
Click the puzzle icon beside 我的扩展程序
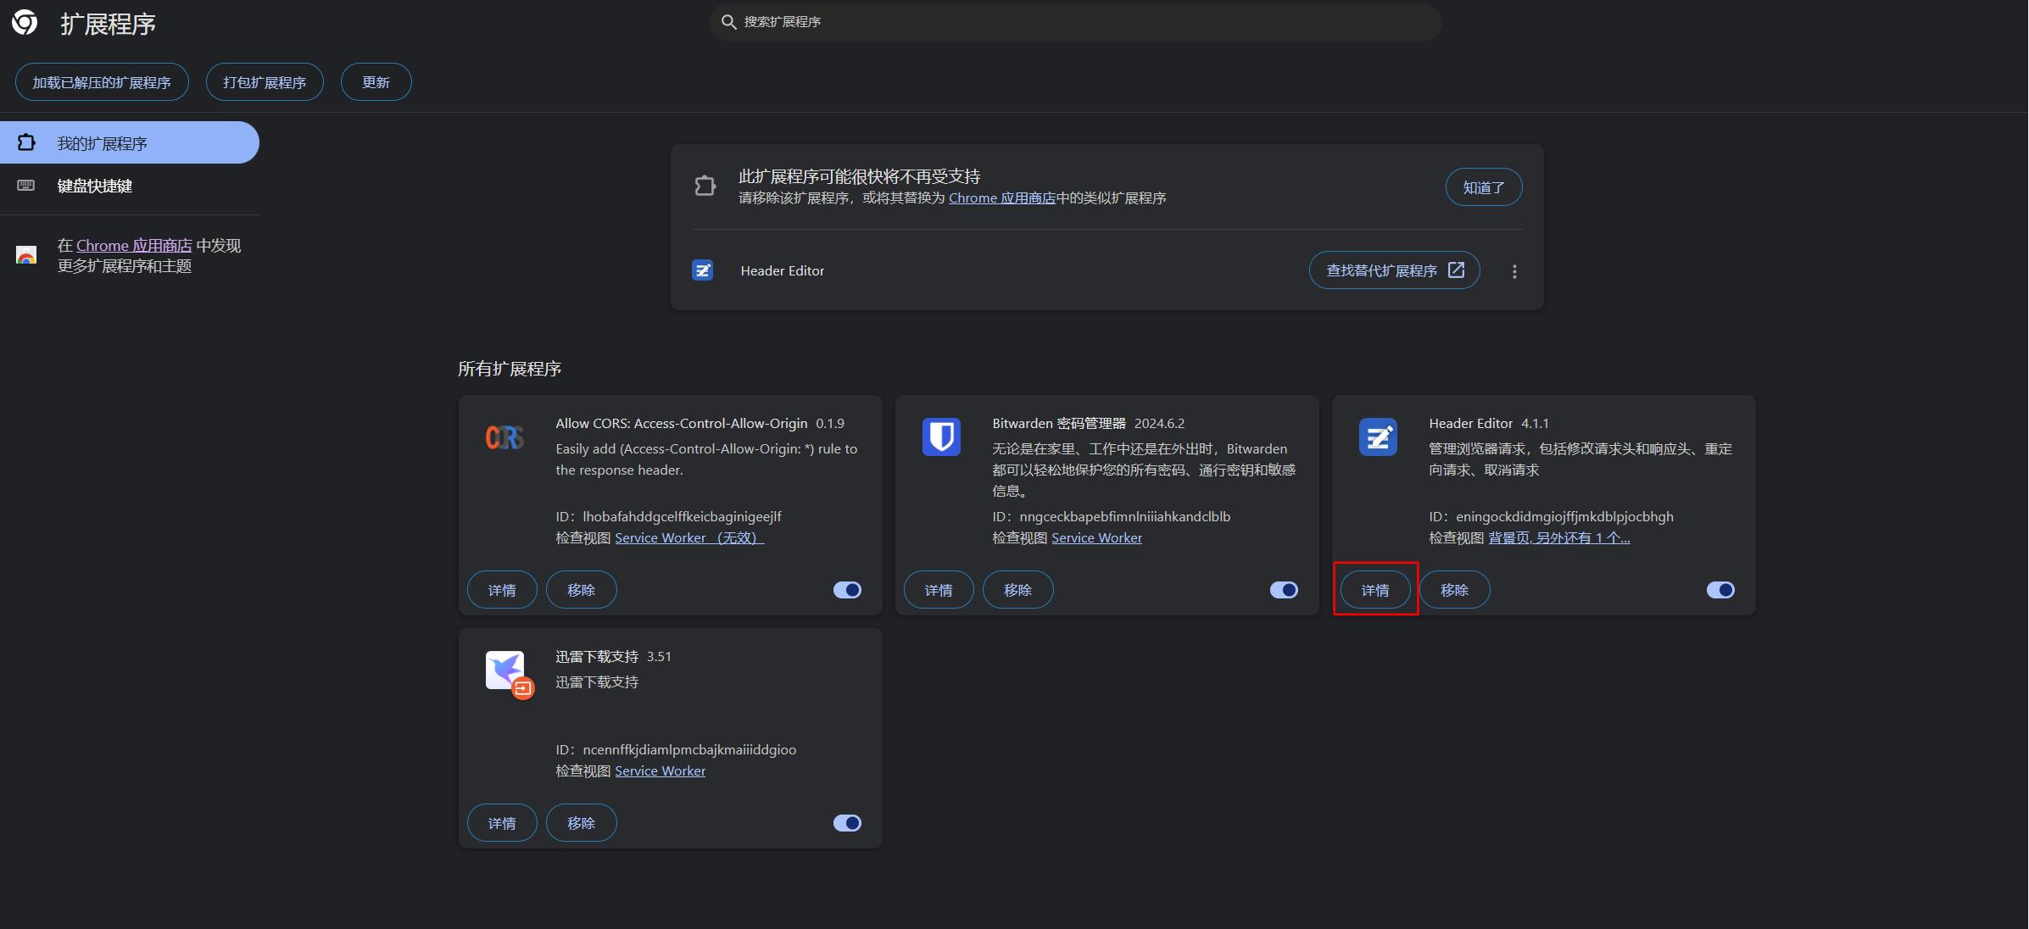point(27,142)
